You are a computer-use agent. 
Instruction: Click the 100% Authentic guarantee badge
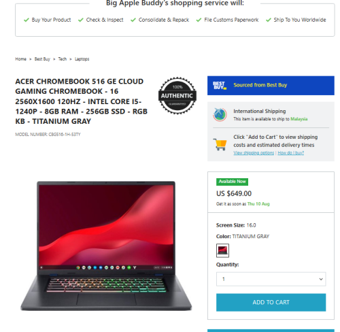coord(177,96)
